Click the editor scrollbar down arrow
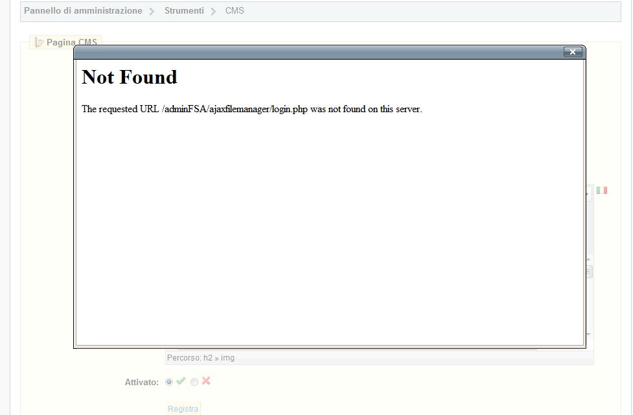633x415 pixels. point(588,334)
